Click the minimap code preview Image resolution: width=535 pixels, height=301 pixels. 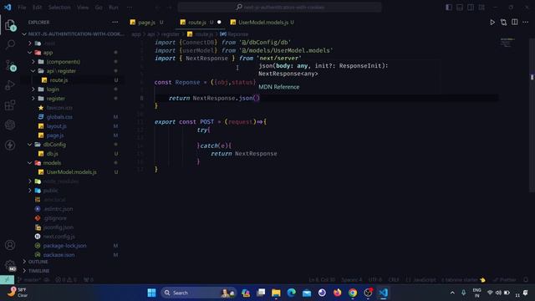(x=507, y=42)
